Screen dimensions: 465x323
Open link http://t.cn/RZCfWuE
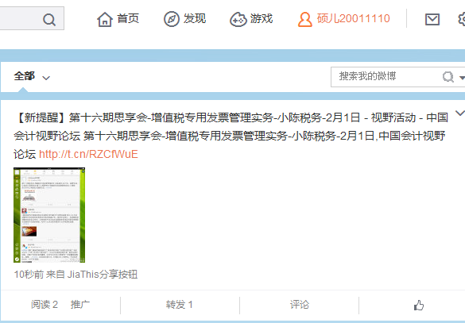coord(88,154)
